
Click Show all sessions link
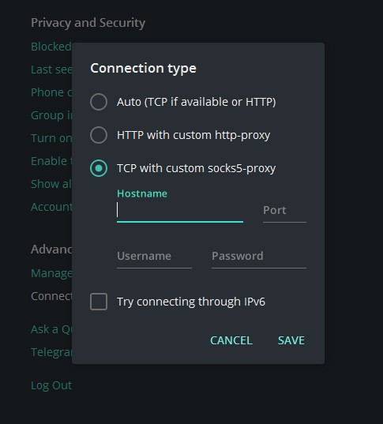point(51,184)
